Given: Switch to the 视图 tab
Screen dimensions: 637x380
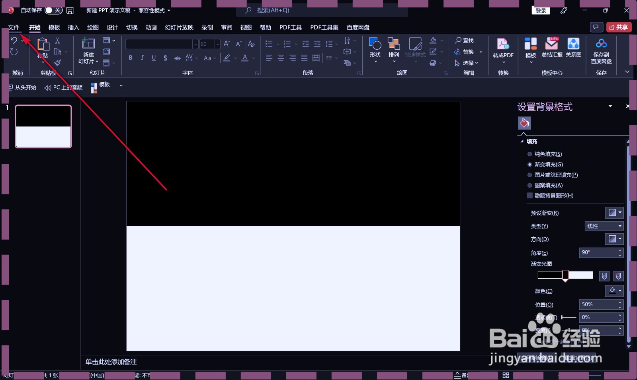Looking at the screenshot, I should coord(246,27).
